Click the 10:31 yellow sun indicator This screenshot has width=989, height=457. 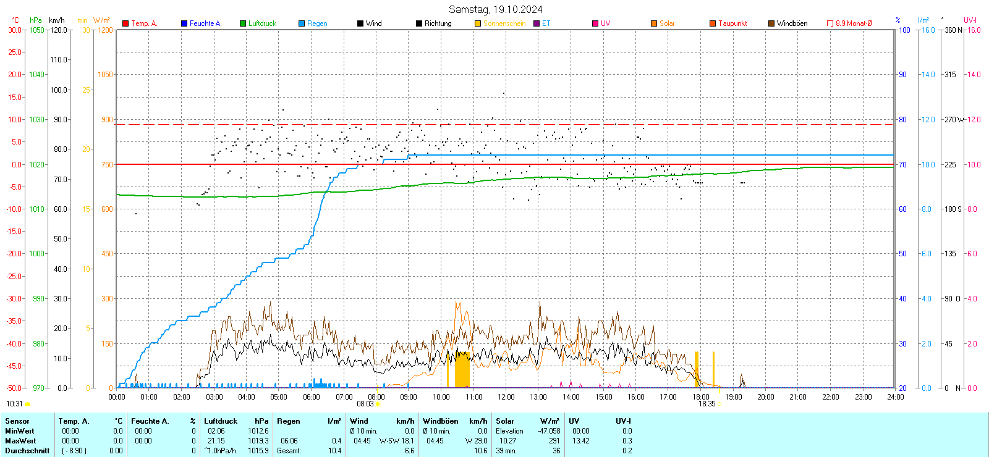coord(27,404)
